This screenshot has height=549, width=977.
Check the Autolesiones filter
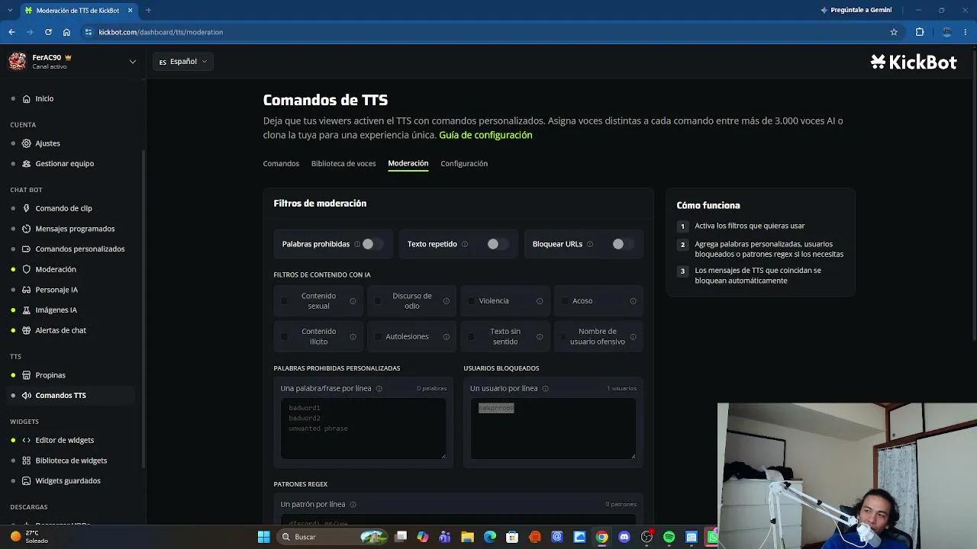pyautogui.click(x=378, y=336)
